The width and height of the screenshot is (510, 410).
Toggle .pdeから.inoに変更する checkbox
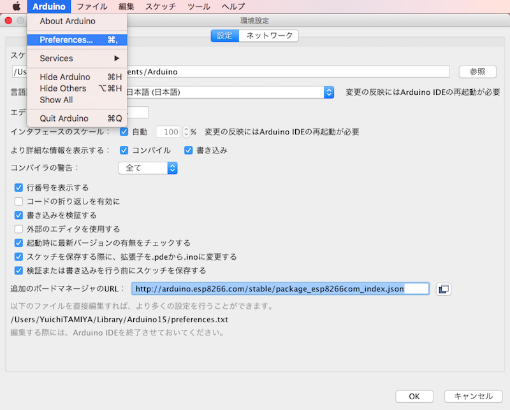point(18,257)
